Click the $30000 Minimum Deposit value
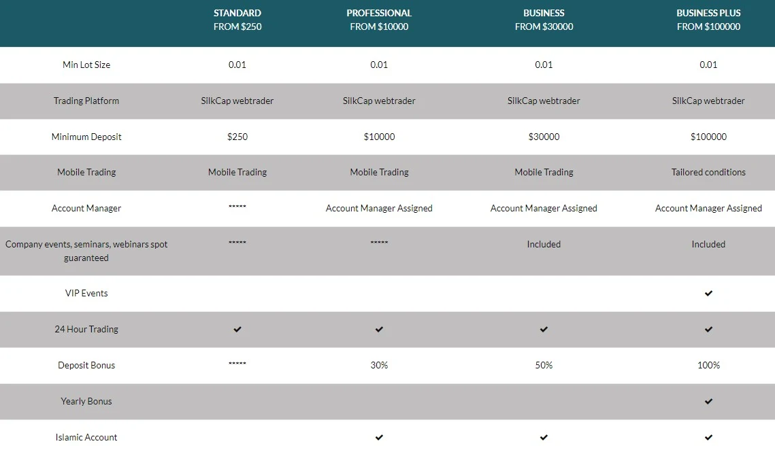775x450 pixels. click(x=544, y=137)
